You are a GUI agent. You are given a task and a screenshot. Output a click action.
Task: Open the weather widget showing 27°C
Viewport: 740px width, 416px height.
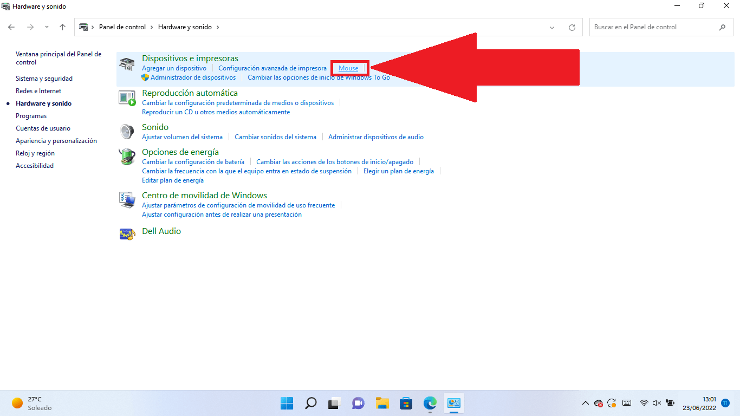click(33, 403)
